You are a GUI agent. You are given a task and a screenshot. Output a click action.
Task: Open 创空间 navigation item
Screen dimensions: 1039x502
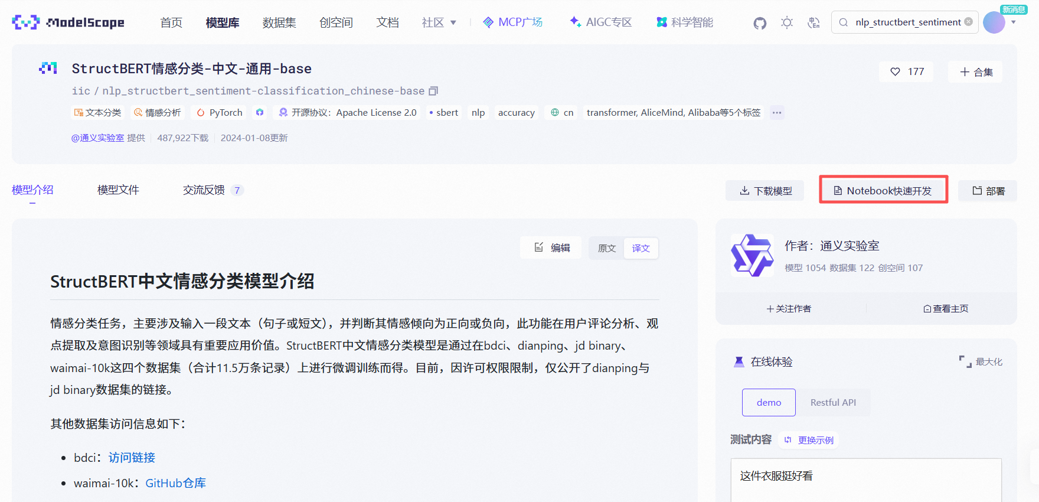click(336, 22)
